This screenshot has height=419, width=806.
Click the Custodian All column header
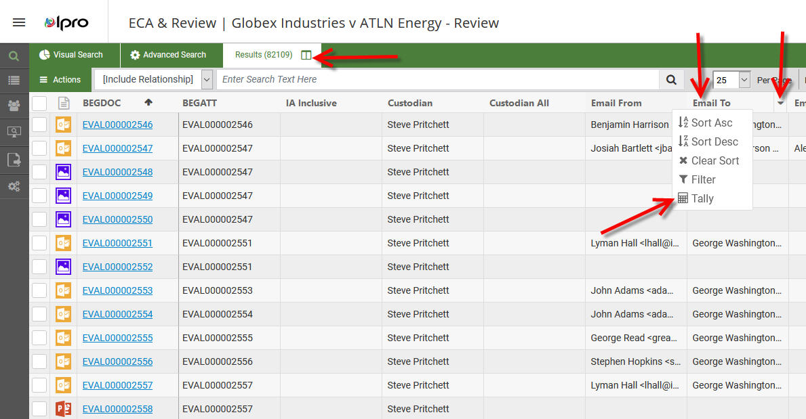pyautogui.click(x=519, y=103)
